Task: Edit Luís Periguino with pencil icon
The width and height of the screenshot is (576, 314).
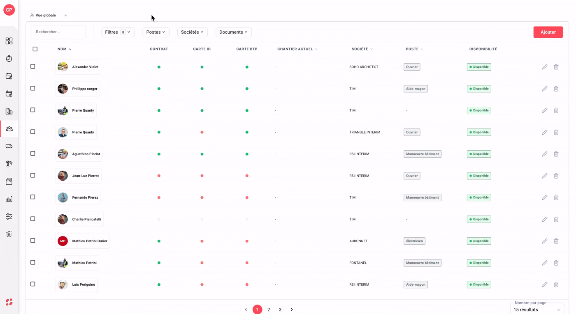Action: click(545, 284)
